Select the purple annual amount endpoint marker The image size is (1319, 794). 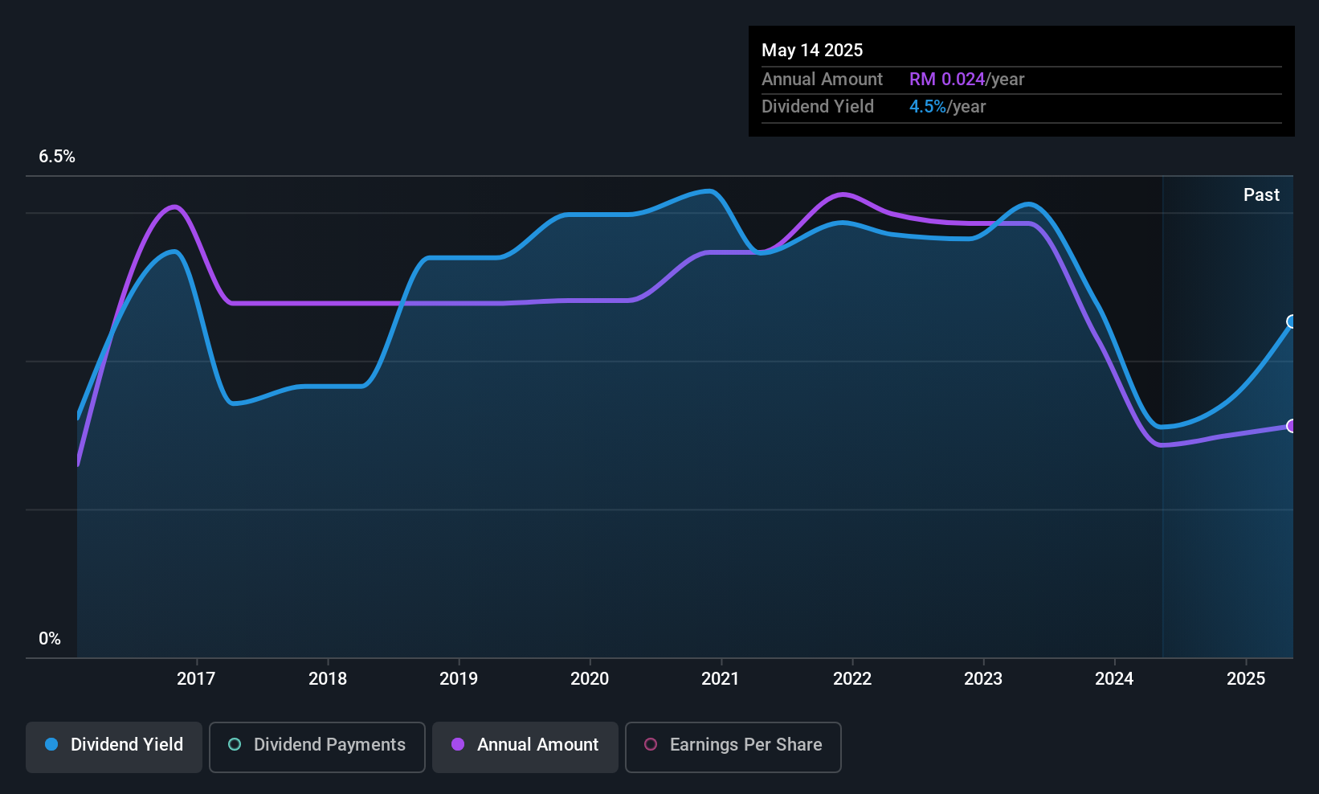point(1292,426)
